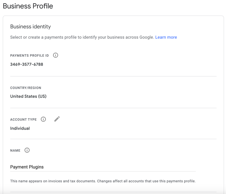Screen dimensions: 226x194
Task: Click the Individual account type value
Action: [x=20, y=128]
